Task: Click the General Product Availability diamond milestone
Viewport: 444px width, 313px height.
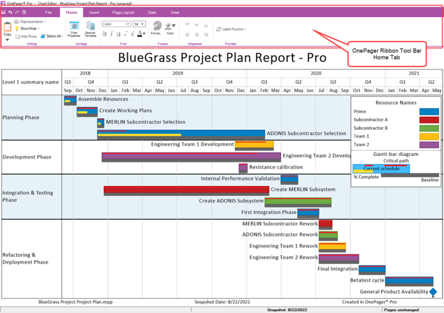Action: click(433, 291)
